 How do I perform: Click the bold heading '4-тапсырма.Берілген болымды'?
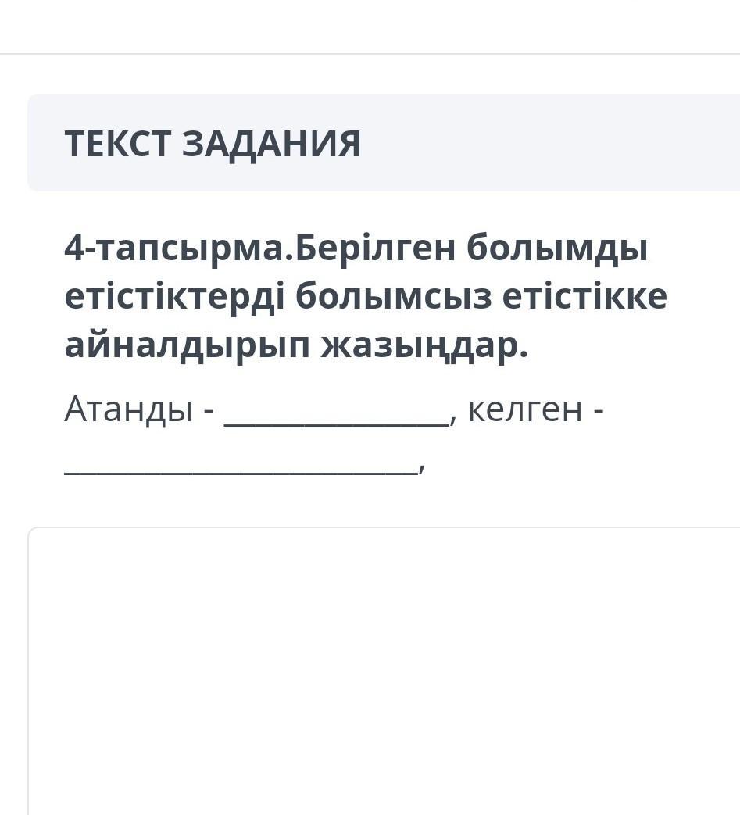click(356, 249)
